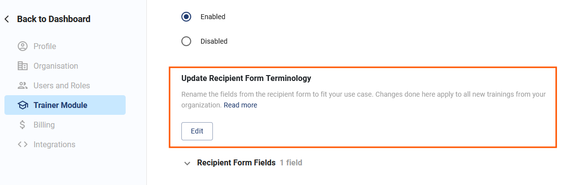Click the Edit button for form terminology

[x=197, y=131]
